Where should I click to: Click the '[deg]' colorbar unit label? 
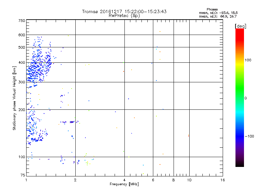[240, 26]
